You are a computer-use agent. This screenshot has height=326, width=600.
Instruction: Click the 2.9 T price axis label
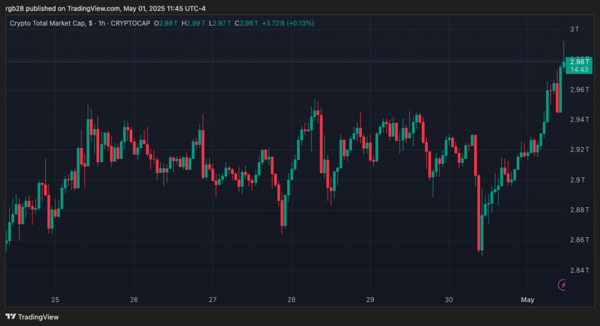[x=577, y=180]
